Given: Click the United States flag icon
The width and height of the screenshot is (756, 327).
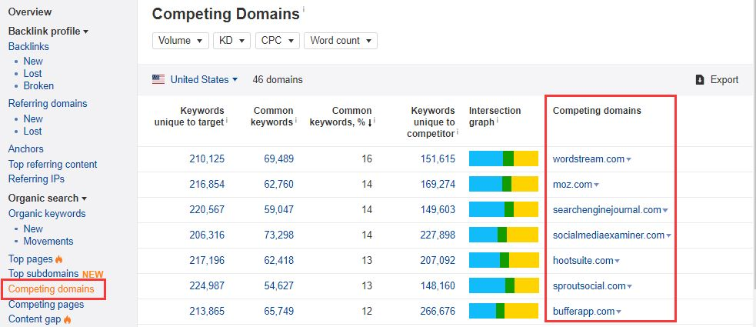Looking at the screenshot, I should point(158,79).
